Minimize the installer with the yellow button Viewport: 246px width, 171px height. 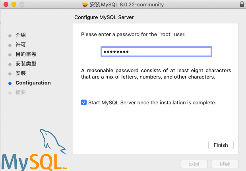(x=14, y=4)
